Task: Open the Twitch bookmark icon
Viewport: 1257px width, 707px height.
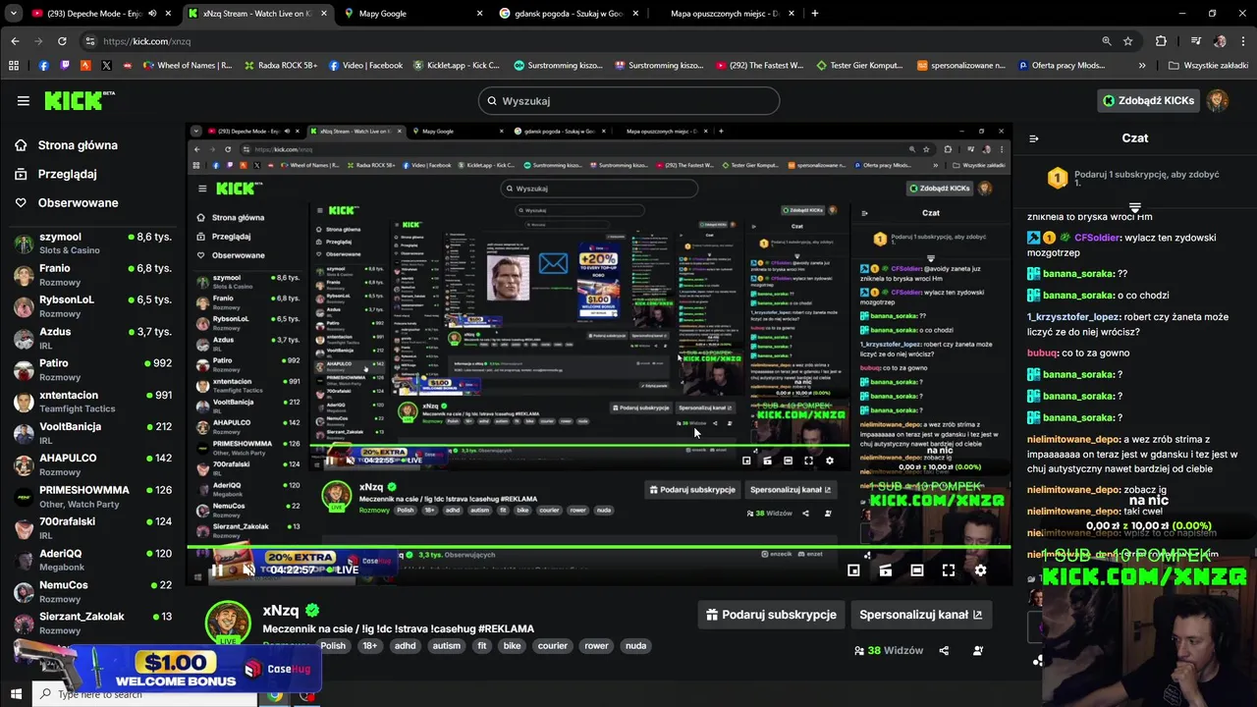Action: pos(65,66)
